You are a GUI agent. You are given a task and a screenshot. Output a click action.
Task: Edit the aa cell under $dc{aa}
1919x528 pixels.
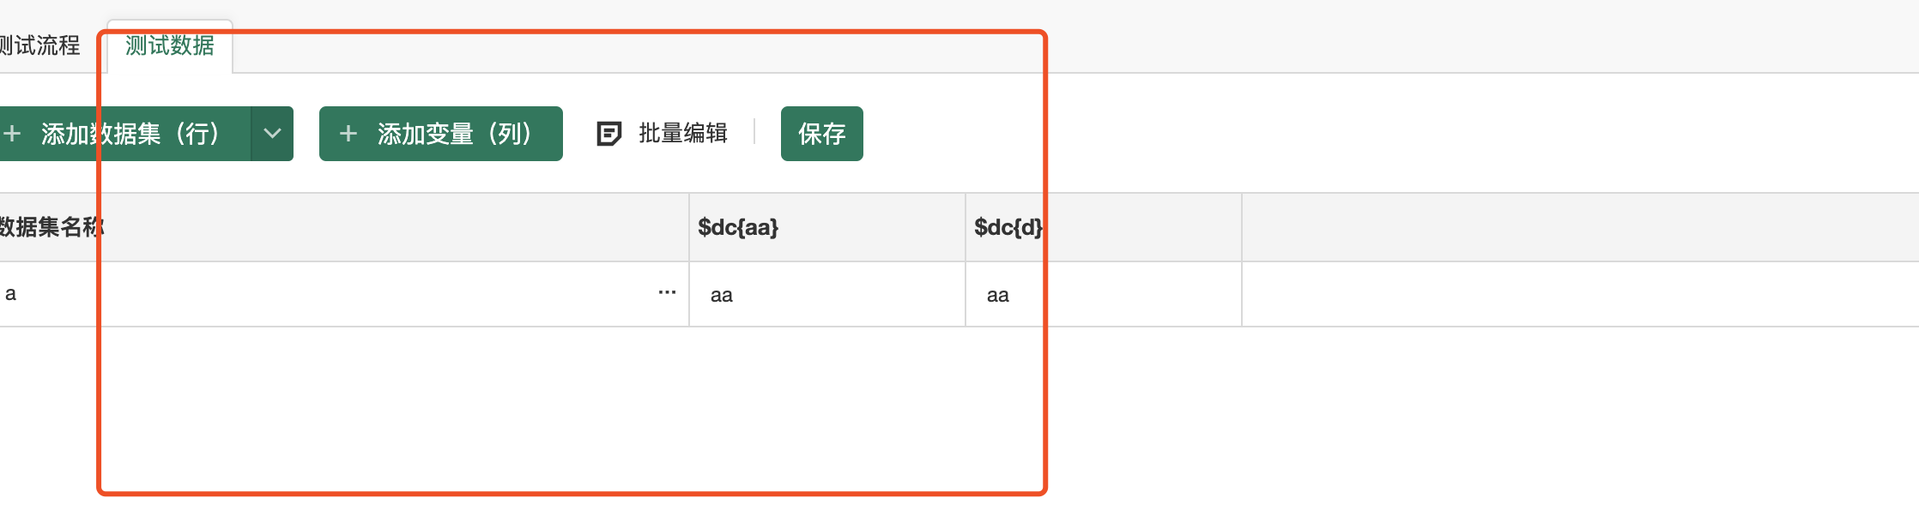(x=827, y=295)
